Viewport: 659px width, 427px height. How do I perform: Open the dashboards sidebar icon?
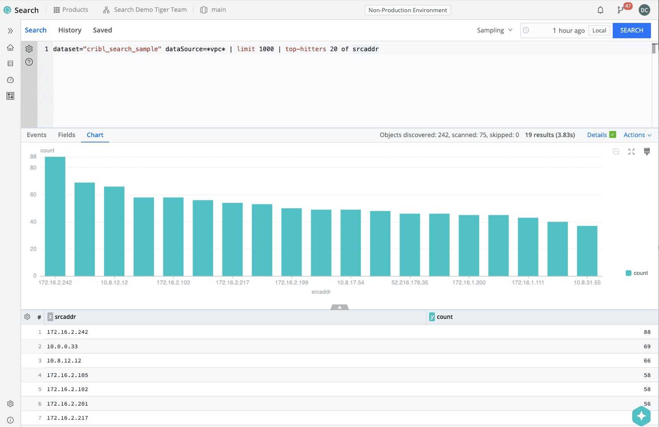point(10,96)
